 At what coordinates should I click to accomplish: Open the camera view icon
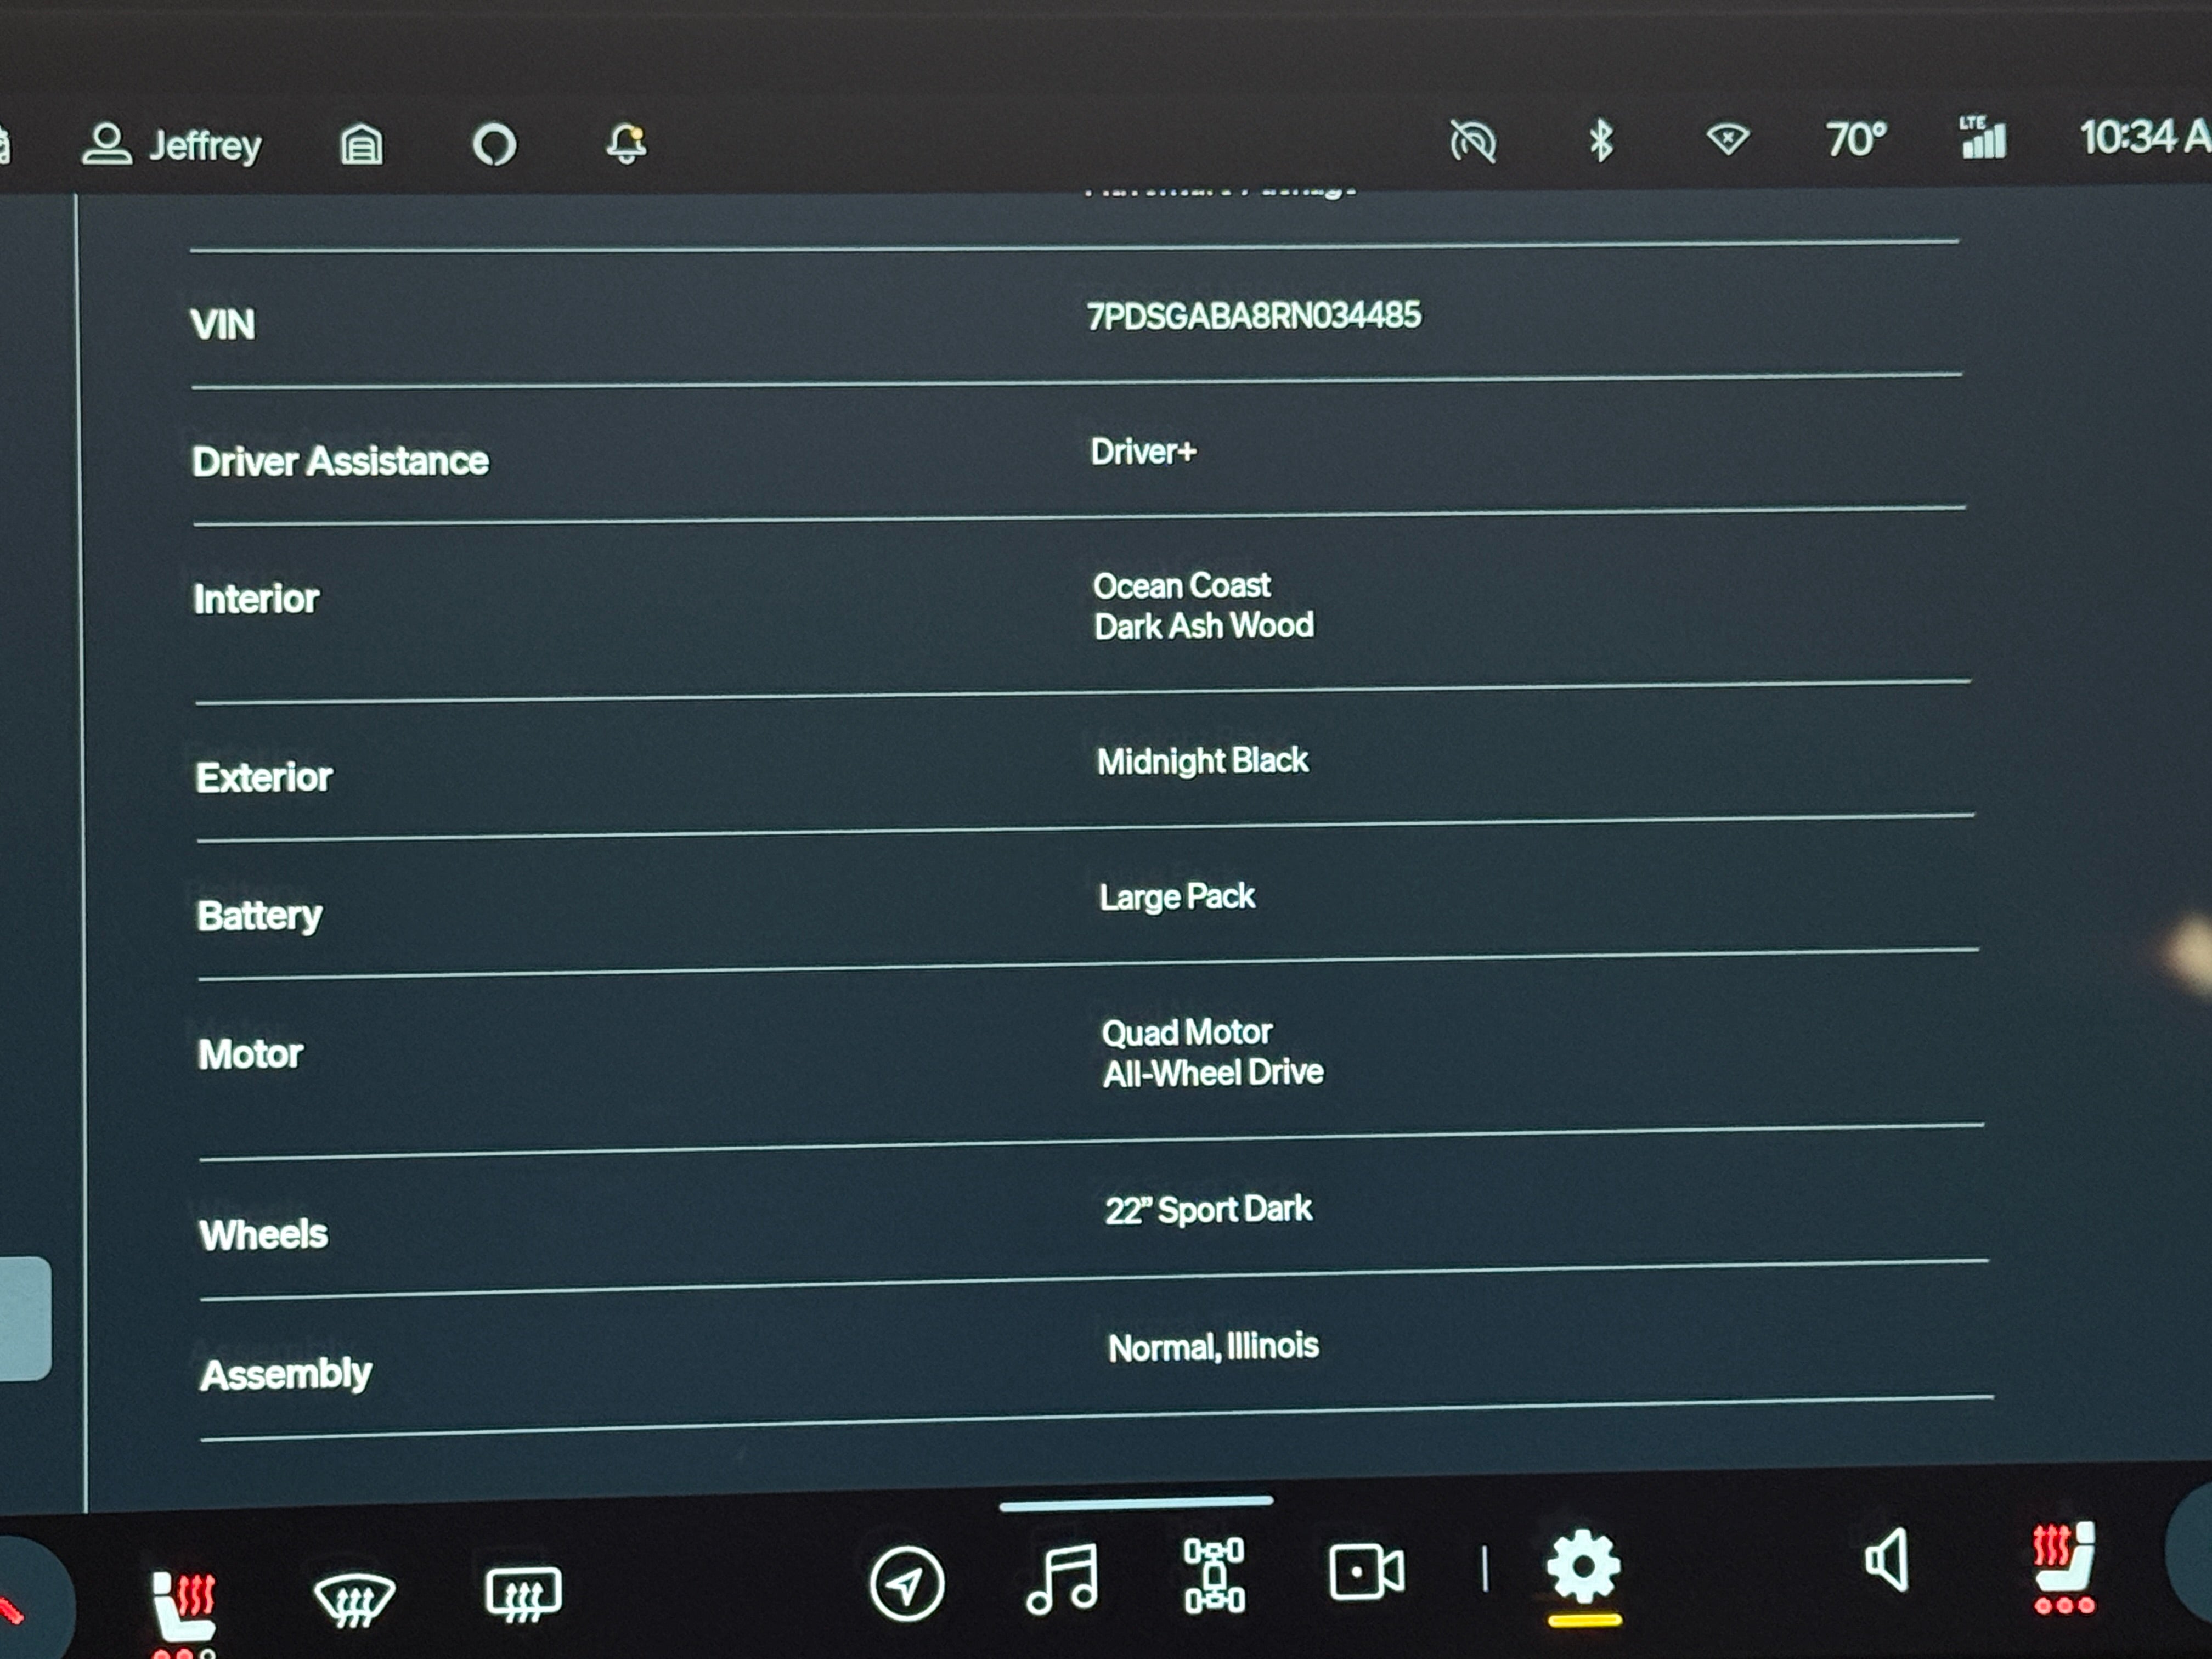tap(1366, 1572)
